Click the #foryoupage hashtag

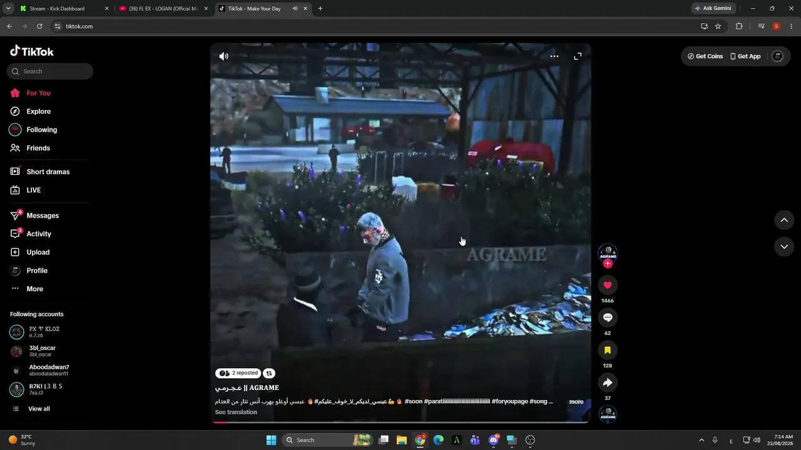(x=509, y=401)
